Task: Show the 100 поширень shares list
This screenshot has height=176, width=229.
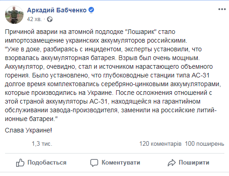Action: point(205,144)
